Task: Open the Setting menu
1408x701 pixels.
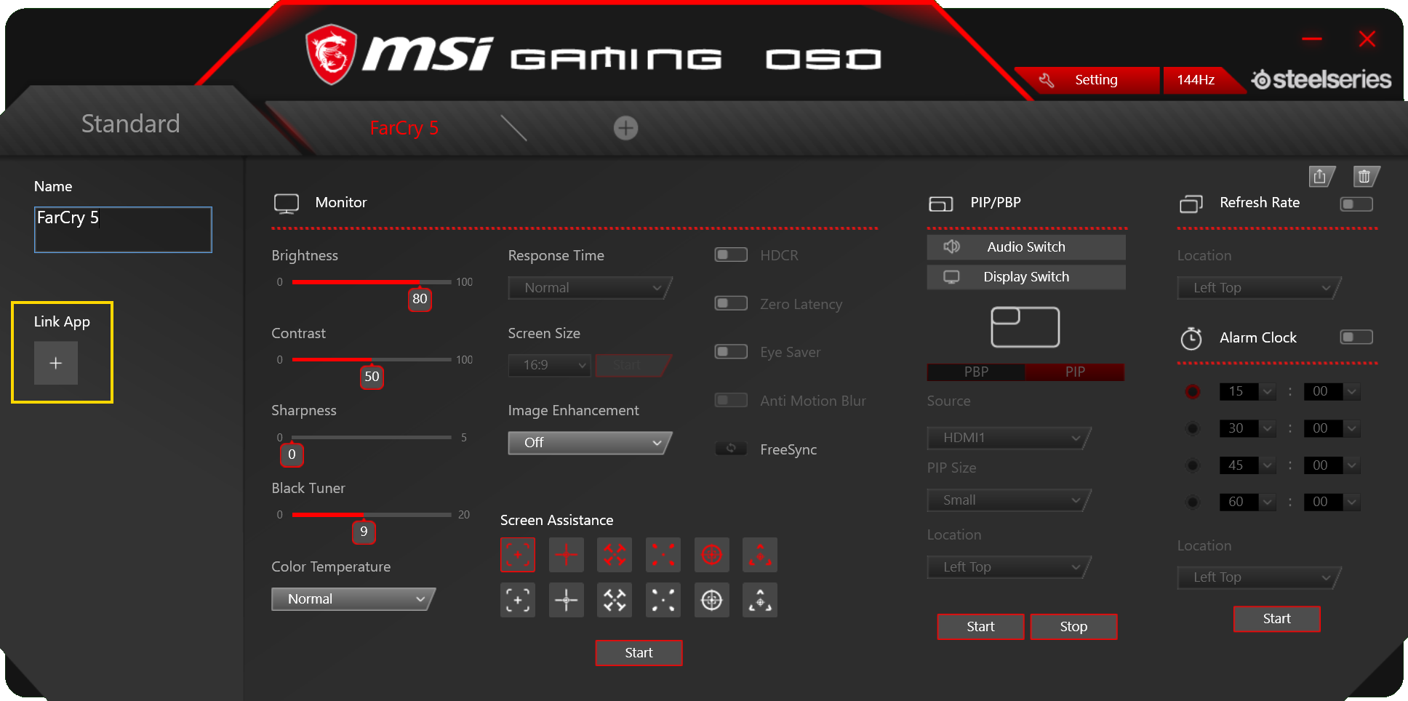Action: coord(1087,80)
